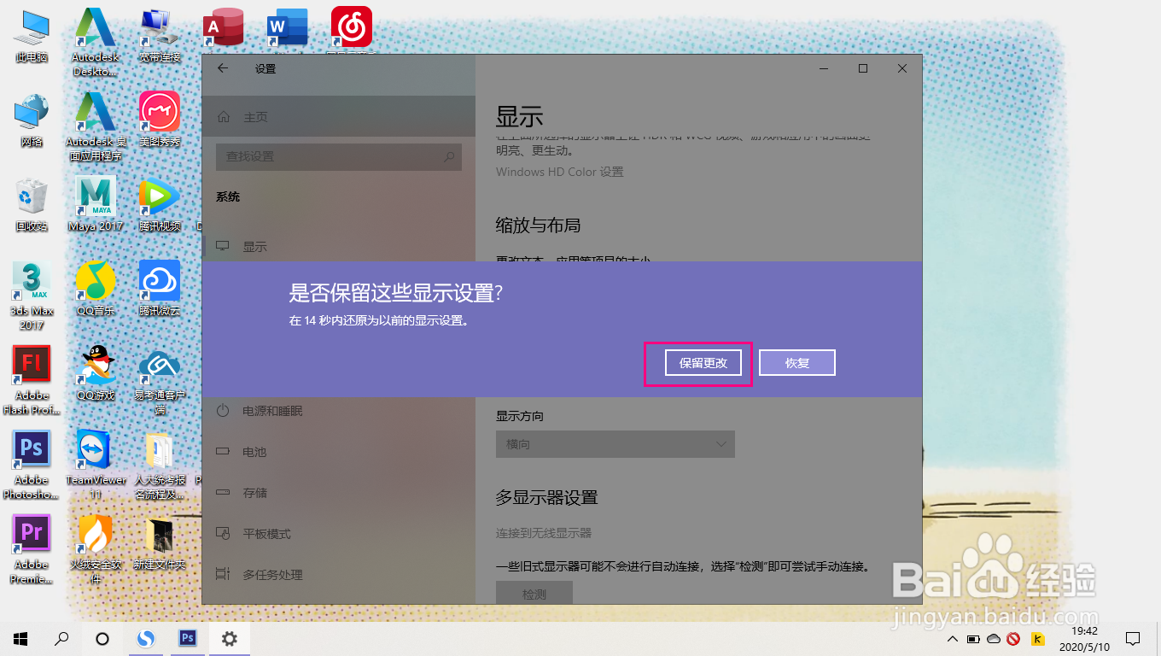Expand the 显示方向 orientation dropdown

(x=615, y=443)
